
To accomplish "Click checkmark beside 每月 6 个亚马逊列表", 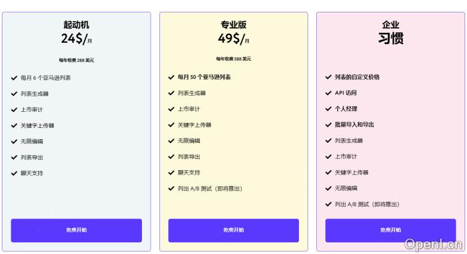I will click(14, 78).
